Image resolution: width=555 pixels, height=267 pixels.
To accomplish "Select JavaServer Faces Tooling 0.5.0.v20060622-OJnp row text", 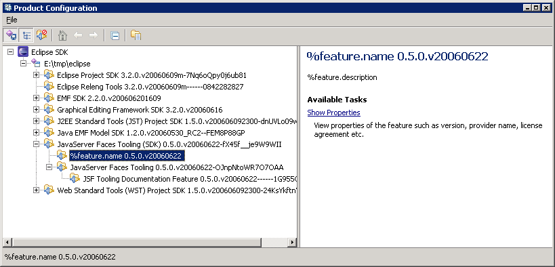I will (x=177, y=167).
